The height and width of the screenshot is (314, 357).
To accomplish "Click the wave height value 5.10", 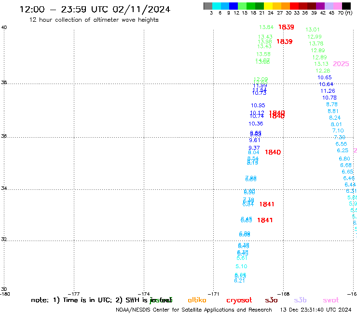I will coord(241,266).
